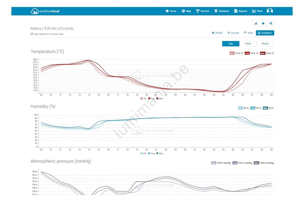Click the bar chart statistics icon button
Viewport: 304px width, 202px height.
click(x=256, y=23)
